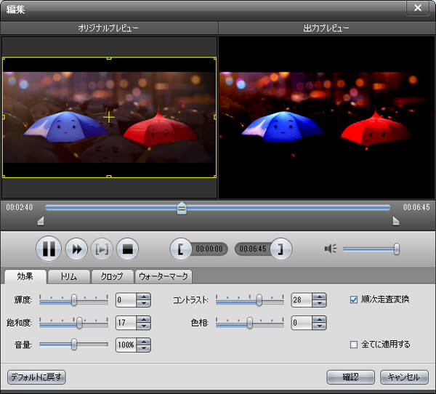The image size is (436, 394).
Task: Click the current time 00:02:40 label
Action: click(20, 207)
